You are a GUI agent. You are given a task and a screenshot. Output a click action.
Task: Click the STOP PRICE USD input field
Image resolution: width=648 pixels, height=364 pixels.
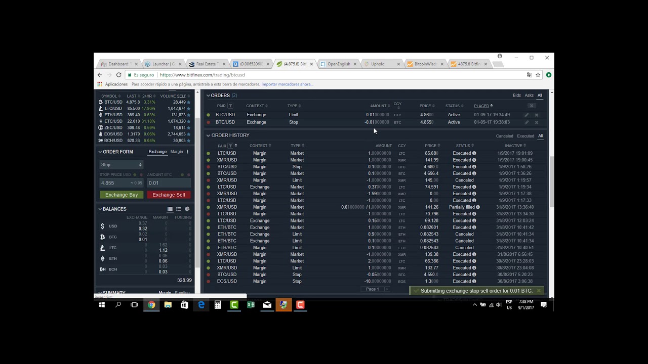pyautogui.click(x=121, y=183)
